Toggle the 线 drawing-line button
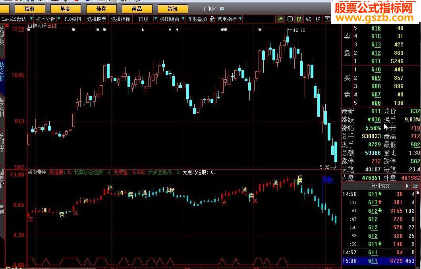This screenshot has height=269, width=421. click(x=309, y=19)
